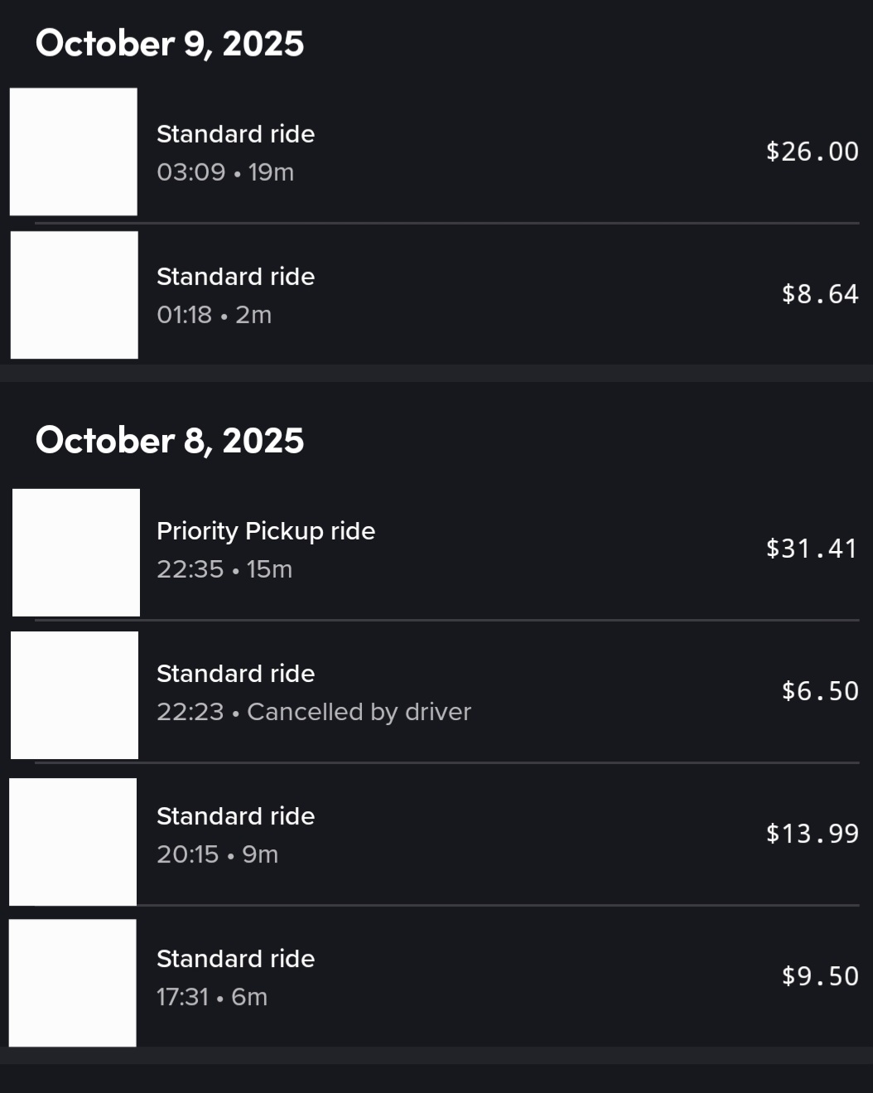This screenshot has height=1093, width=873.
Task: Click the thumbnail beside the 20:15 ride
Action: [x=73, y=842]
